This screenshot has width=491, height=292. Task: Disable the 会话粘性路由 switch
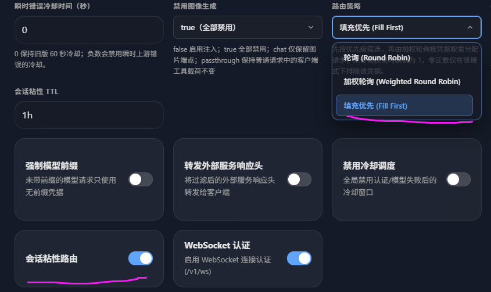141,258
